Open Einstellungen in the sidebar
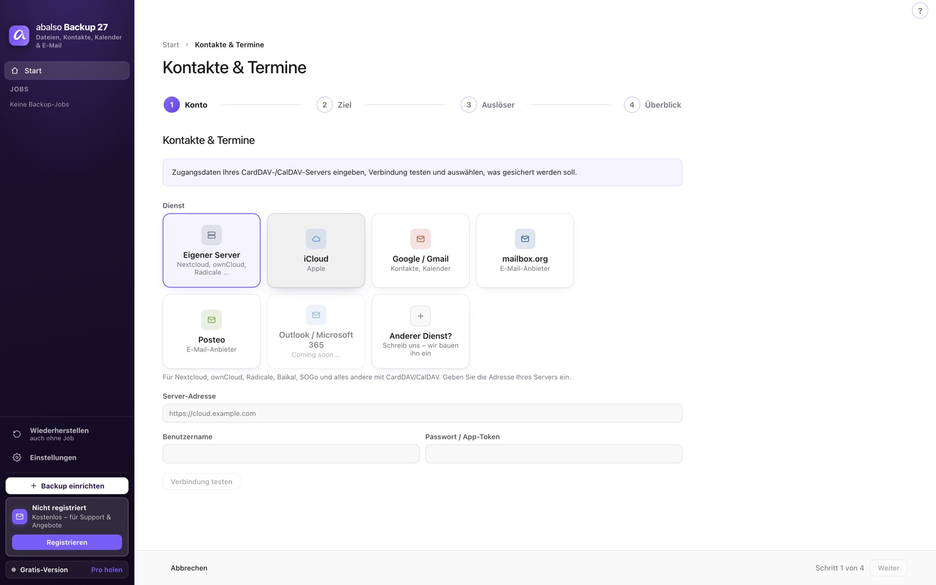936x585 pixels. pyautogui.click(x=67, y=457)
